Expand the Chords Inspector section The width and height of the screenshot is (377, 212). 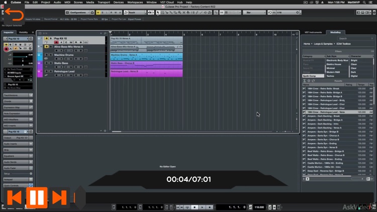18,101
